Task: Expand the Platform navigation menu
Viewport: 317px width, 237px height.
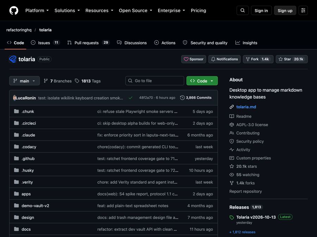Action: coord(37,11)
